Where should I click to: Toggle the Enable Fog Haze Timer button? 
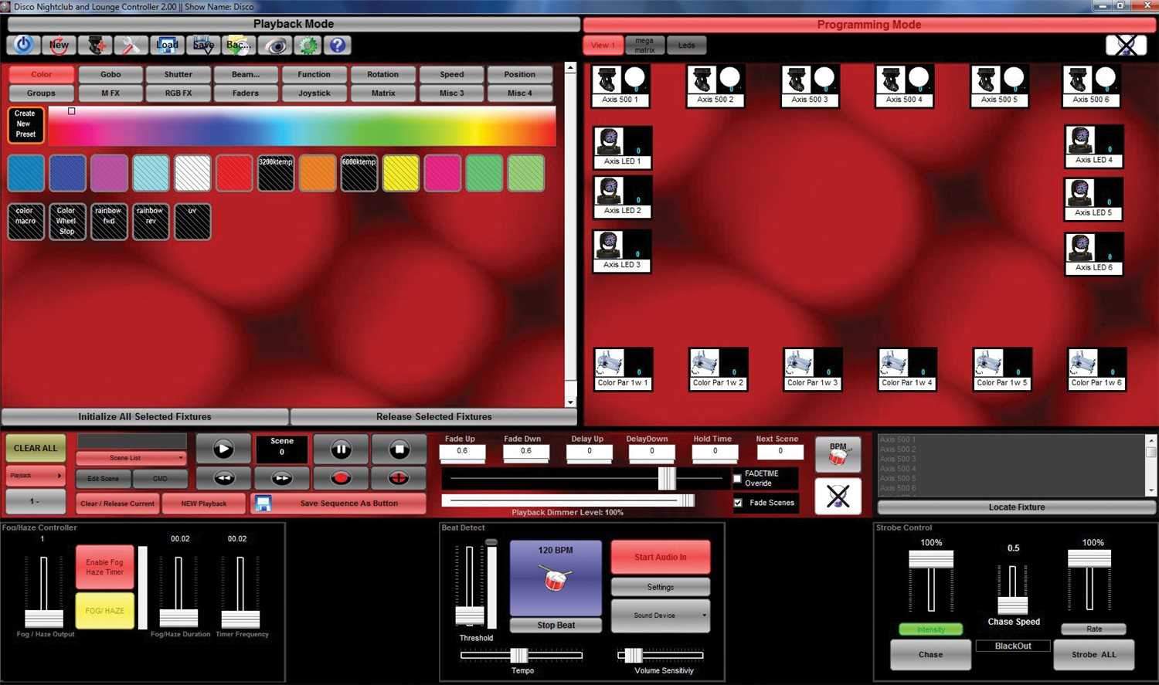104,568
